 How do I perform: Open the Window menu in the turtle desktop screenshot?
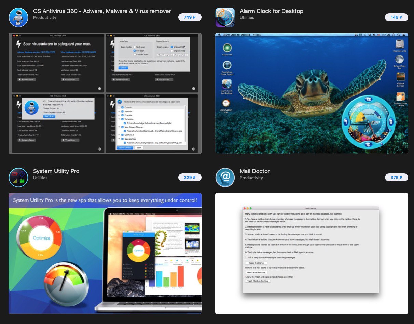pyautogui.click(x=257, y=35)
